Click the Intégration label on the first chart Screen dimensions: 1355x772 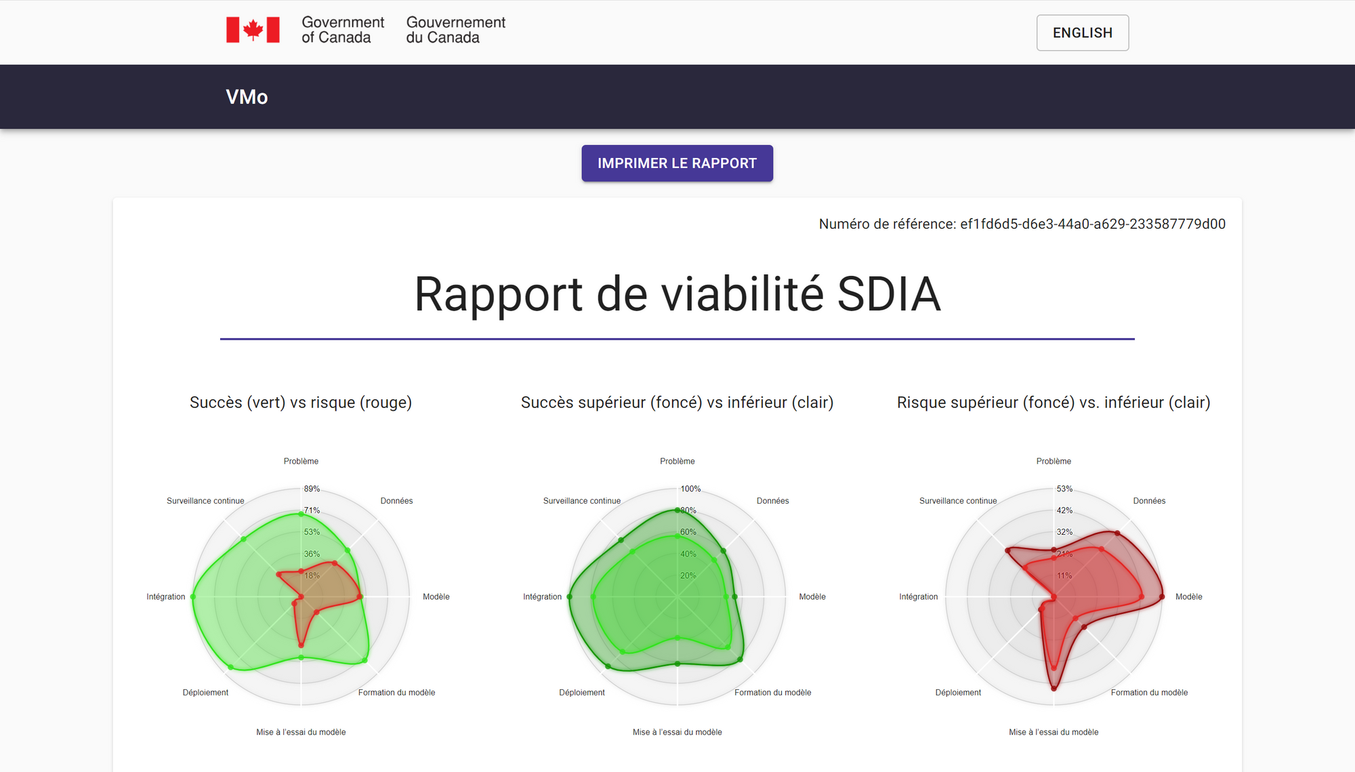[166, 596]
